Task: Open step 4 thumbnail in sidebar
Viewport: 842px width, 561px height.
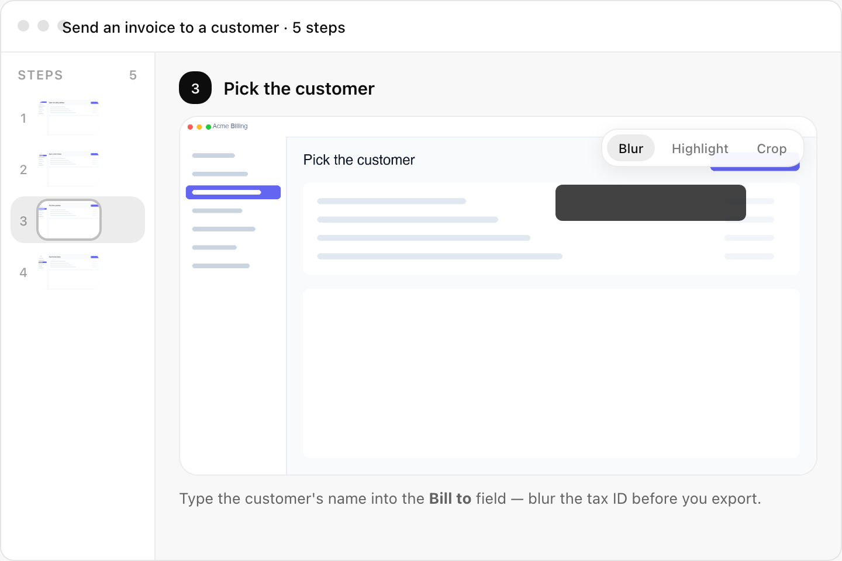Action: (x=69, y=272)
